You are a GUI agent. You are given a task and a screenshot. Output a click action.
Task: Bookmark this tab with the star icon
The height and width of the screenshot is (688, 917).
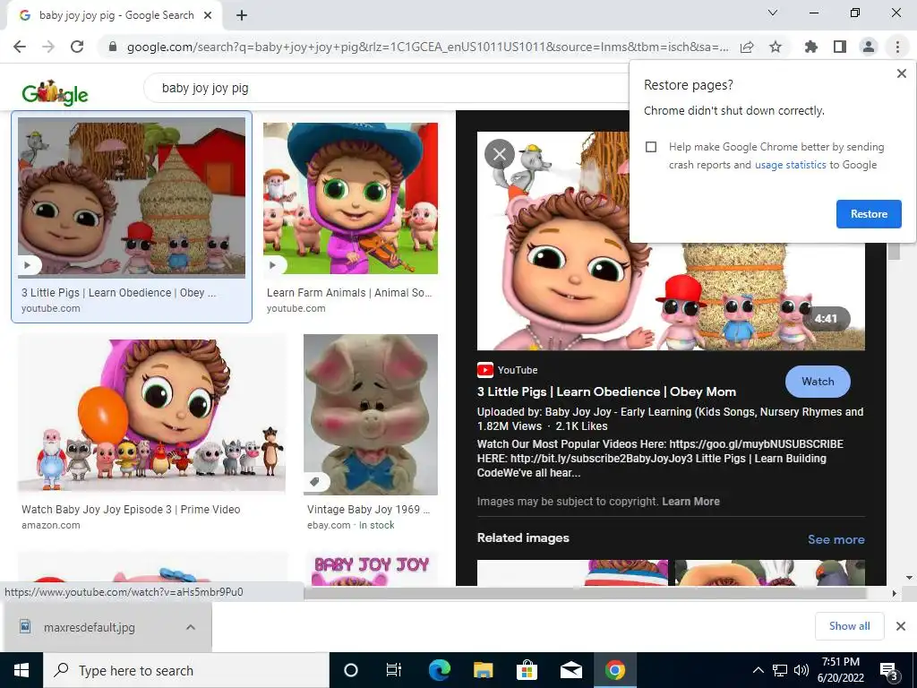tap(776, 47)
